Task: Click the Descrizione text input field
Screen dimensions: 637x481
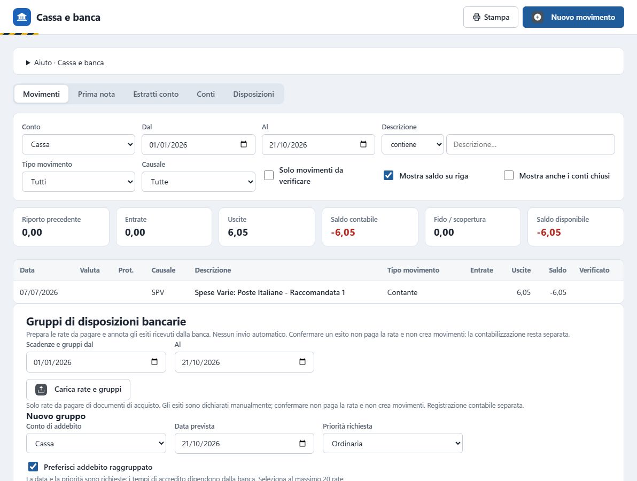Action: (531, 144)
